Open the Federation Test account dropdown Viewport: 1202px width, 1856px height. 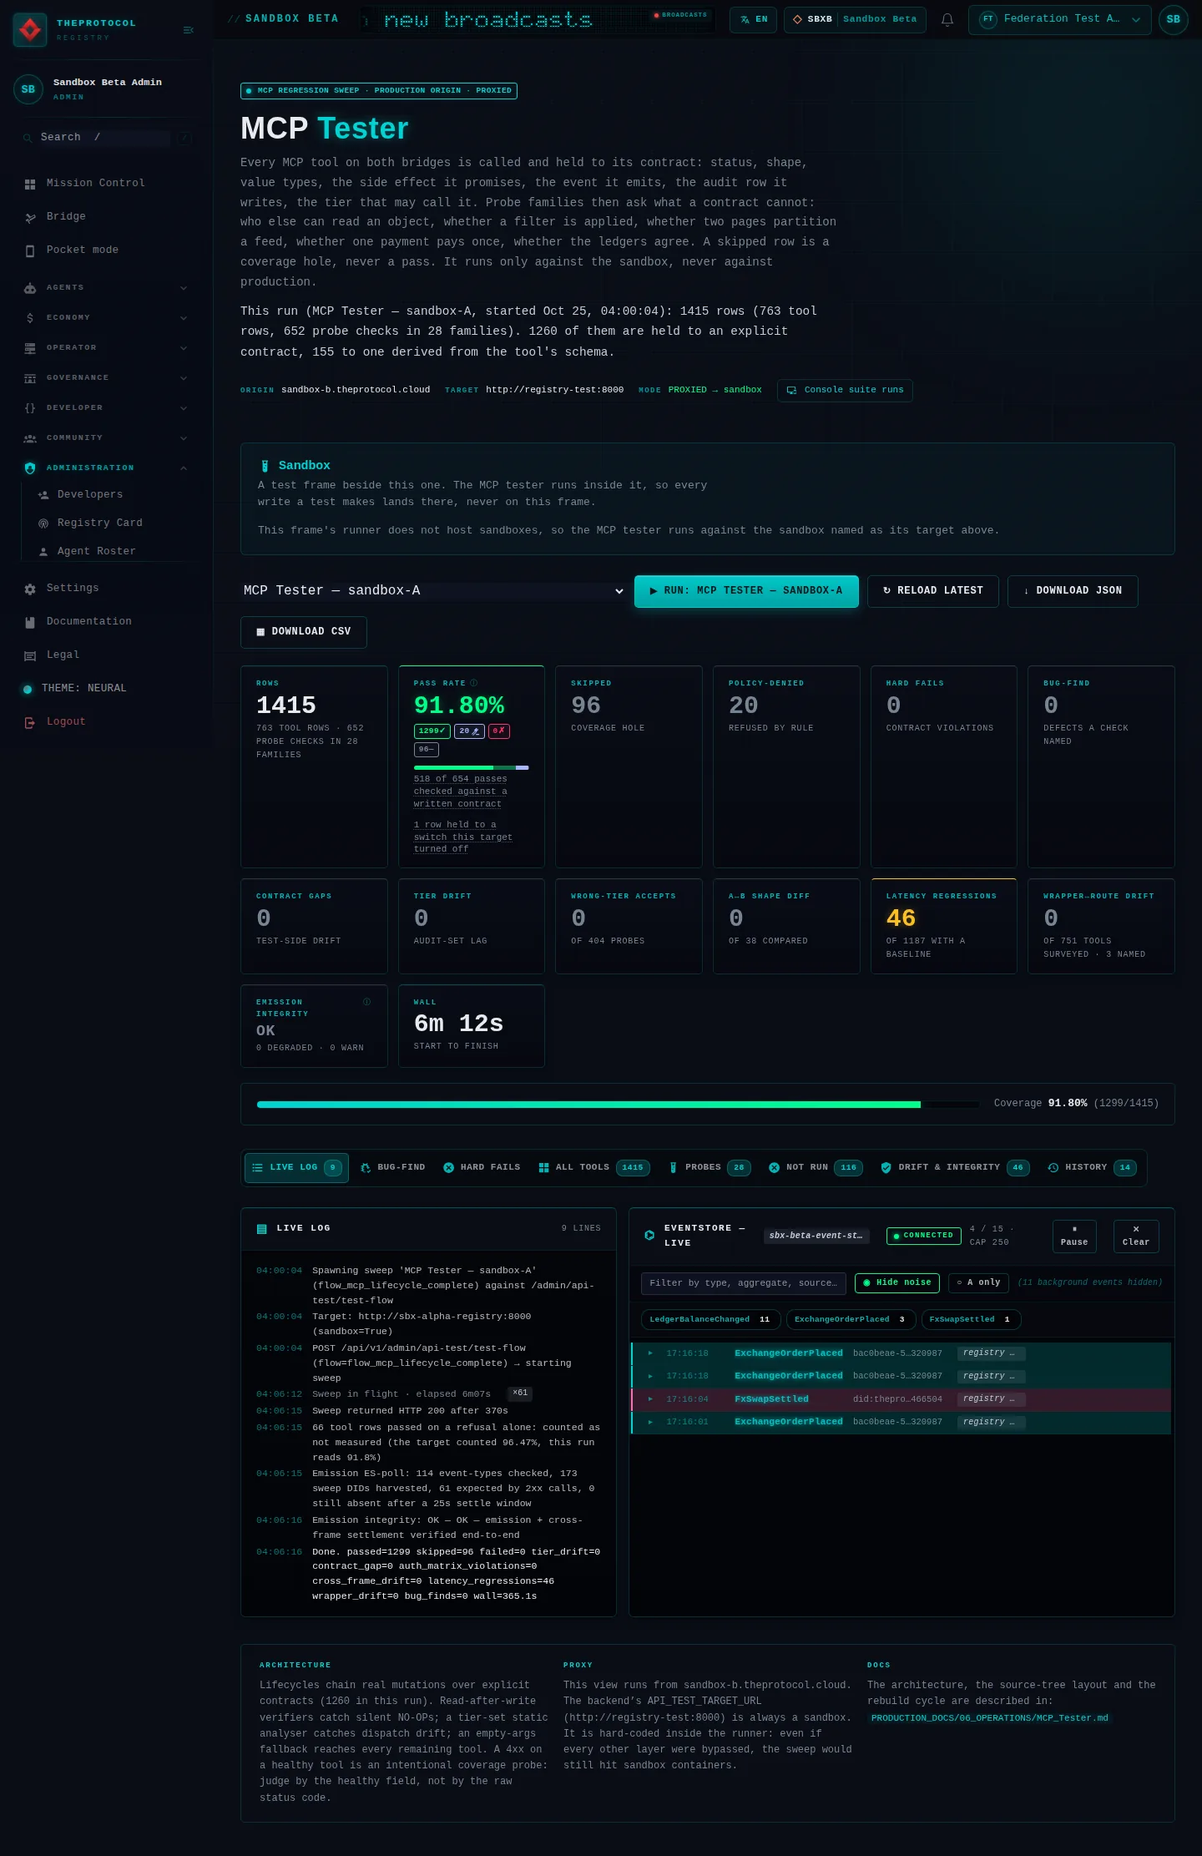(x=1059, y=19)
